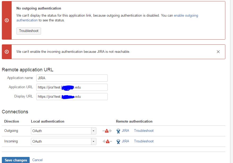Click the Troubleshoot button in the error banner
Image resolution: width=233 pixels, height=163 pixels.
(29, 31)
